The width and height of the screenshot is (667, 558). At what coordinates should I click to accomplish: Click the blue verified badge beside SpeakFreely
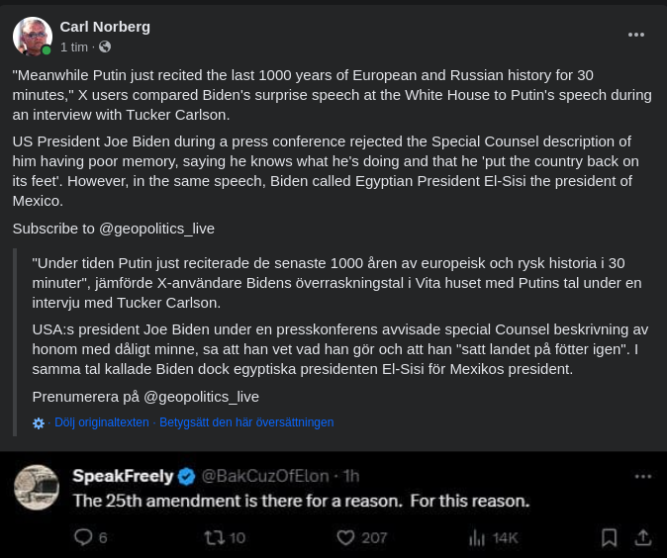click(x=186, y=477)
